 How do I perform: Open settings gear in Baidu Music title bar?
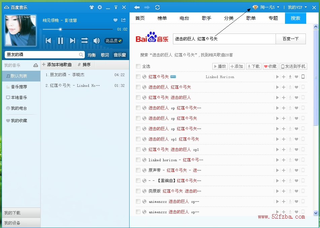pos(100,7)
